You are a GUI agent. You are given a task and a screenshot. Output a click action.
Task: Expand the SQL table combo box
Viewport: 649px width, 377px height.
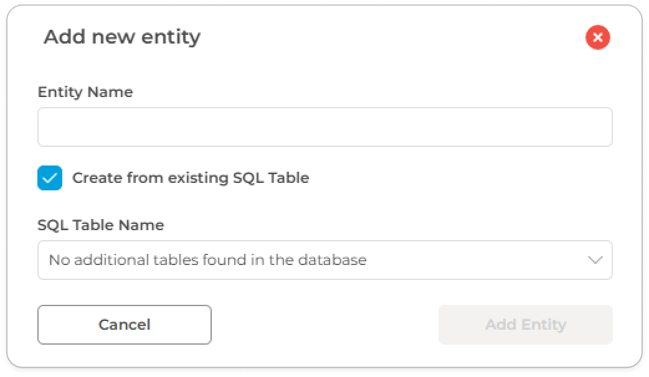[x=324, y=260]
